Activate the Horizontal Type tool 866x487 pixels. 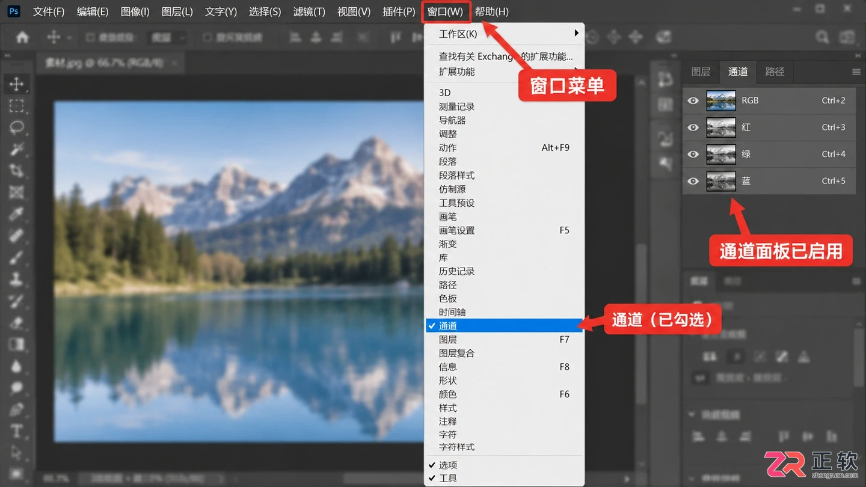tap(16, 431)
